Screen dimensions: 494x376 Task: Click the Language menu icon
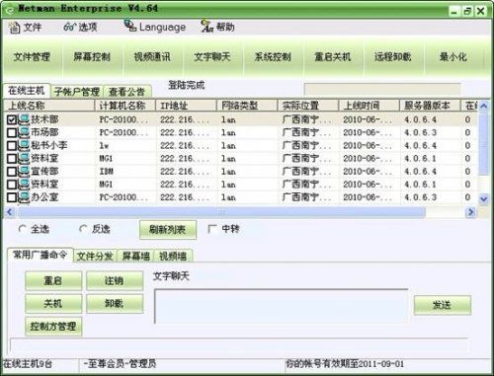tap(130, 26)
